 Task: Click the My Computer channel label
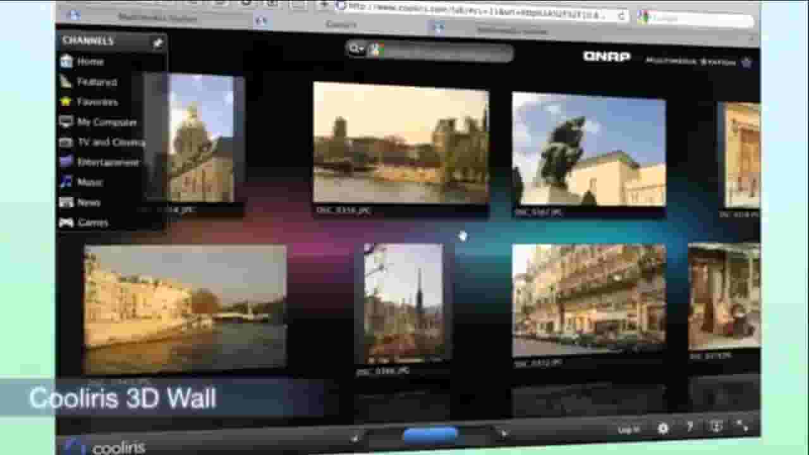click(107, 122)
